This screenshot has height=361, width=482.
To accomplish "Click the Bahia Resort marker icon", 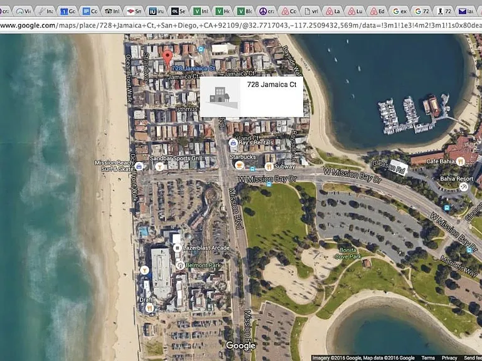I will coord(464,186).
